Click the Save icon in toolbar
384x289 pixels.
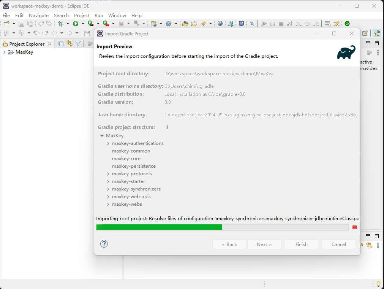pos(21,24)
